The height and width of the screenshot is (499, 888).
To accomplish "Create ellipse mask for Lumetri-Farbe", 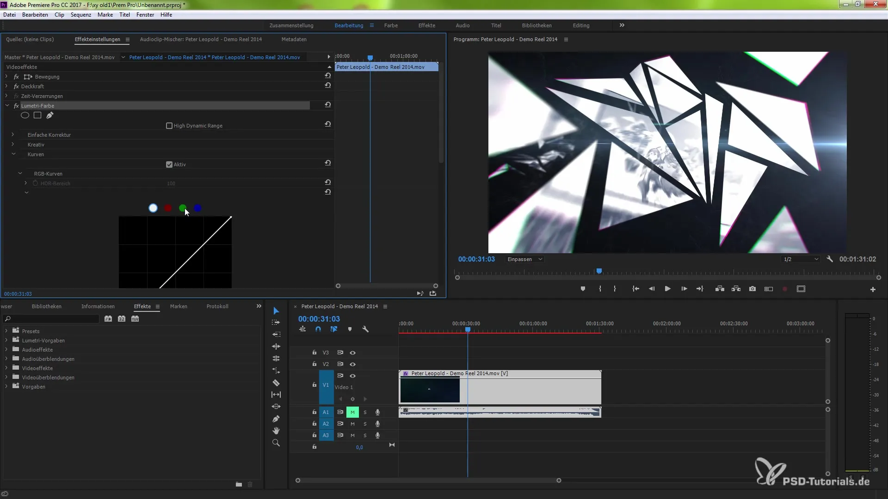I will tap(25, 116).
